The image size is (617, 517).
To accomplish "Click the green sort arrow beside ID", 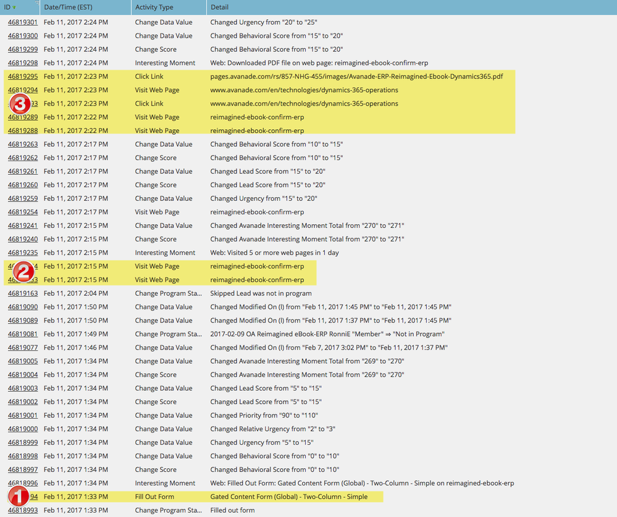I will 14,7.
